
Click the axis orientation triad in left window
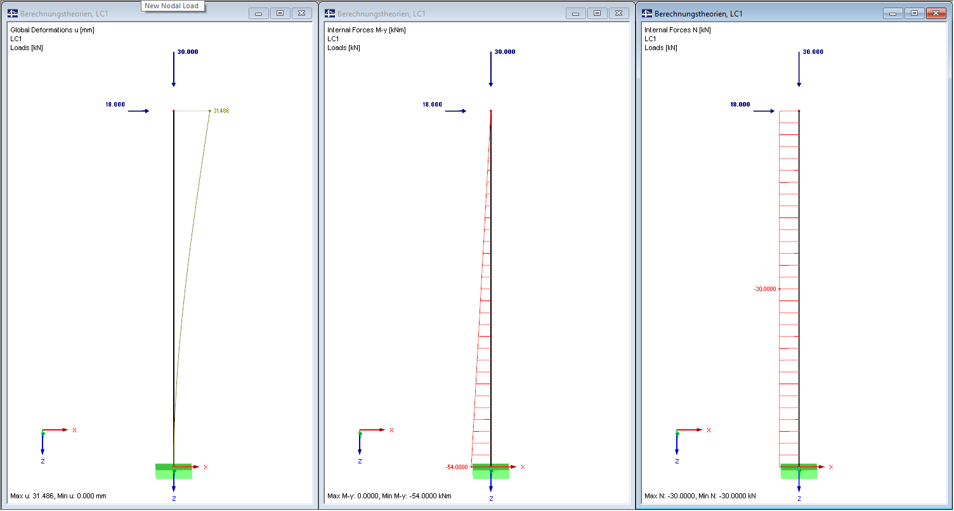pyautogui.click(x=57, y=445)
